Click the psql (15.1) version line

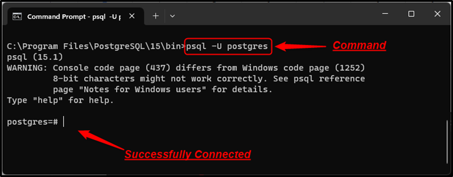35,57
